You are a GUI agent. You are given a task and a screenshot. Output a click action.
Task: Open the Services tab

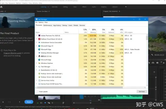[82, 25]
